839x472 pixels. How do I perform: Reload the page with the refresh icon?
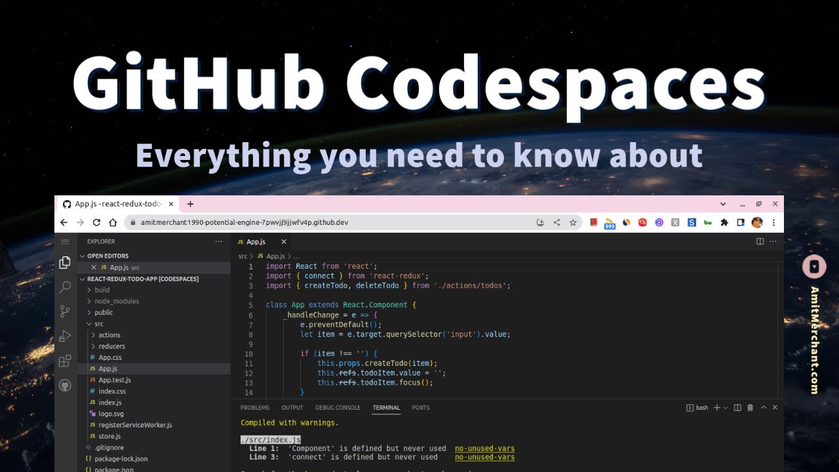click(96, 222)
